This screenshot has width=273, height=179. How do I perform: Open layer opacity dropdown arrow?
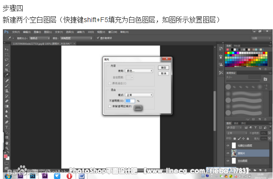(270, 133)
